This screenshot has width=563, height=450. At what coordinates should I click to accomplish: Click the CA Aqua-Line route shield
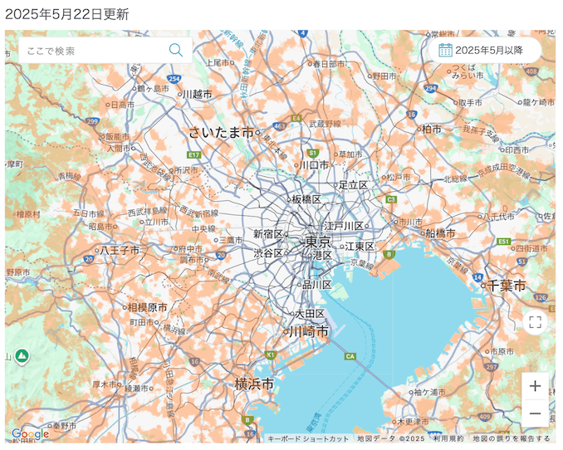(x=350, y=356)
